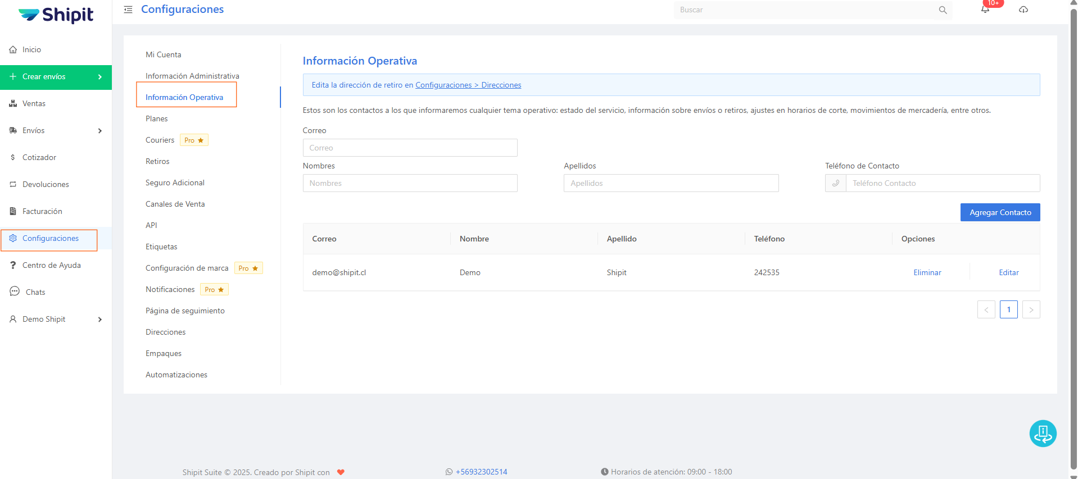Image resolution: width=1078 pixels, height=479 pixels.
Task: Click the Configuraciones gear icon
Action: click(x=13, y=238)
